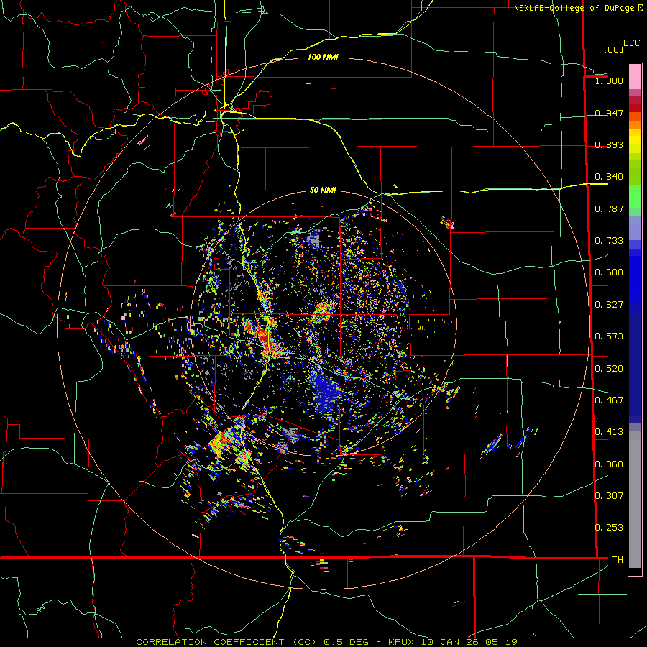Select the 0.360 legend value
Image resolution: width=647 pixels, height=647 pixels.
(x=609, y=464)
